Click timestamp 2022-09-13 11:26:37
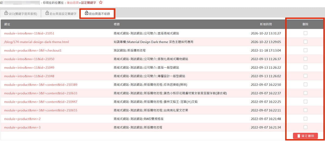325x141 pixels. (266, 59)
